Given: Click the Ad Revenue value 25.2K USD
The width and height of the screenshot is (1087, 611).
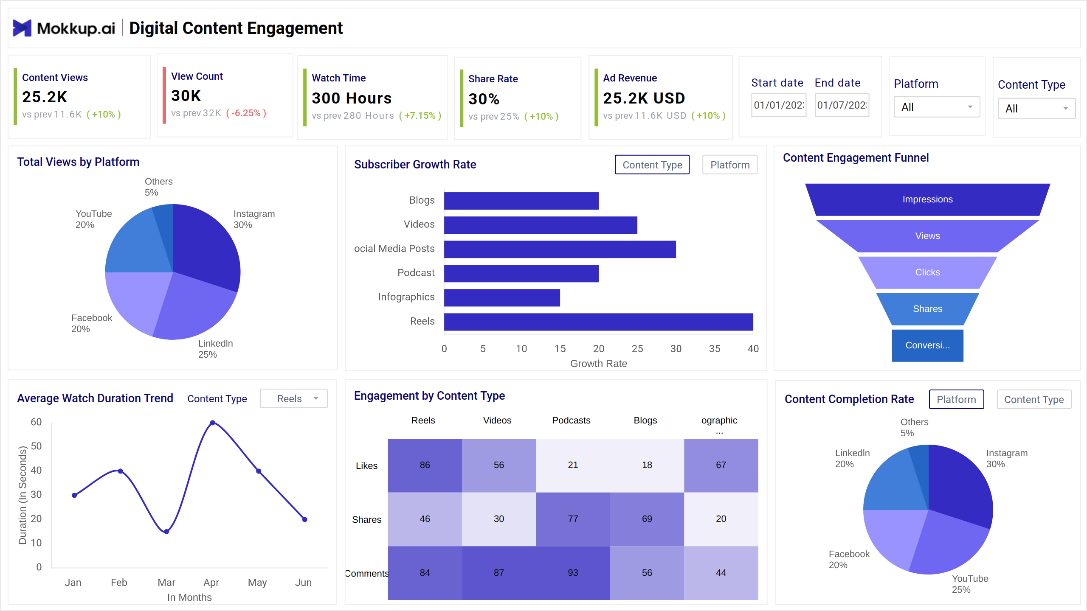Looking at the screenshot, I should [x=644, y=98].
